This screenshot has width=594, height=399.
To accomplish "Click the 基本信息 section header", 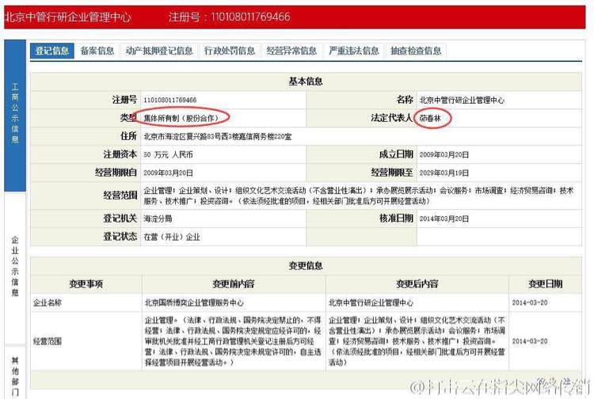I will click(306, 81).
